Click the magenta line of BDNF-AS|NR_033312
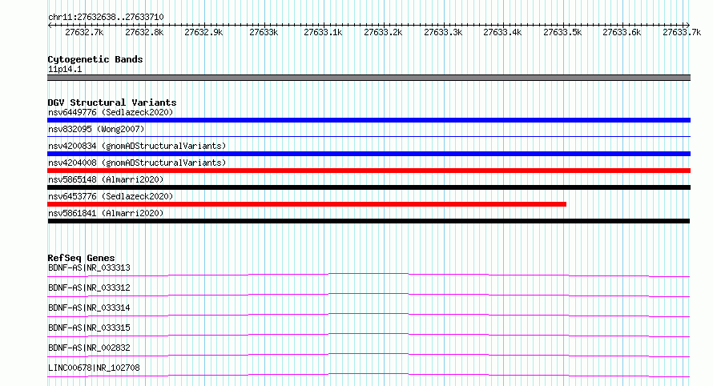This screenshot has width=713, height=386. pyautogui.click(x=369, y=295)
